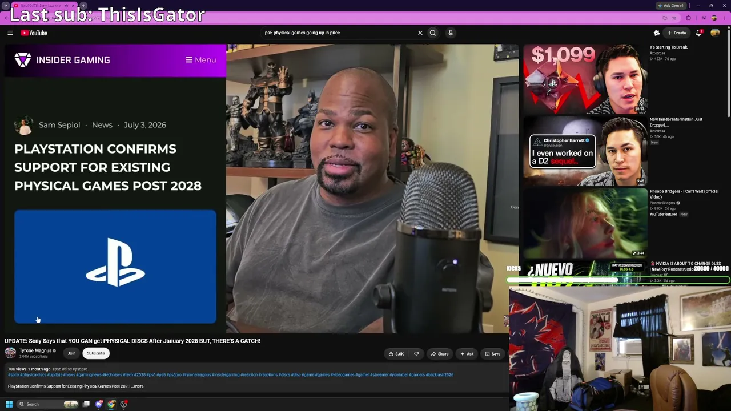Open a new Chrome tab with plus
The width and height of the screenshot is (731, 411).
83,6
